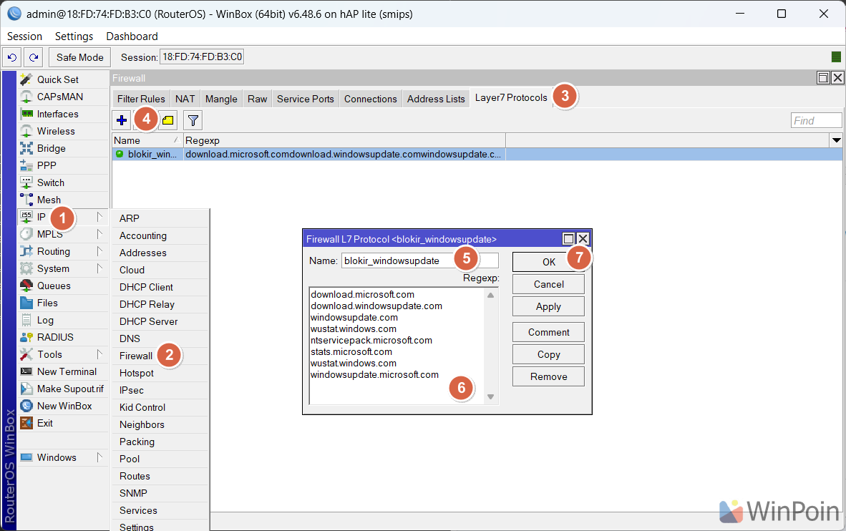Click the filter funnel icon

[193, 120]
